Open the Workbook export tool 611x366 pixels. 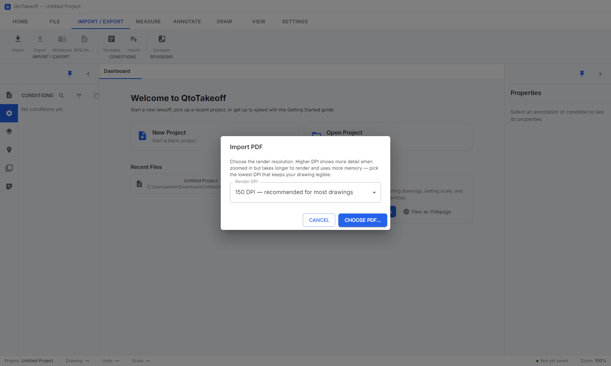coord(62,39)
